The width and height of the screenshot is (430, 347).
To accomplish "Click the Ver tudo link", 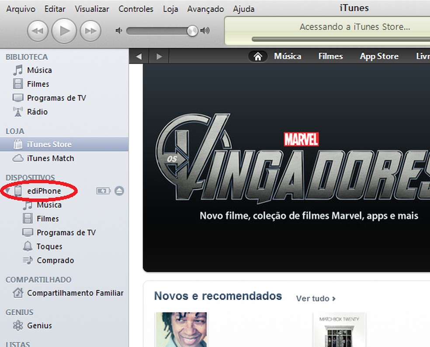I will point(316,298).
